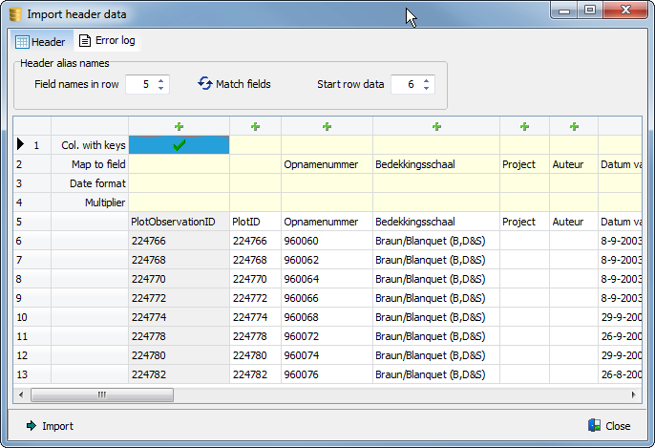
Task: Click the green plus above PlotObservationID column
Action: pos(179,126)
